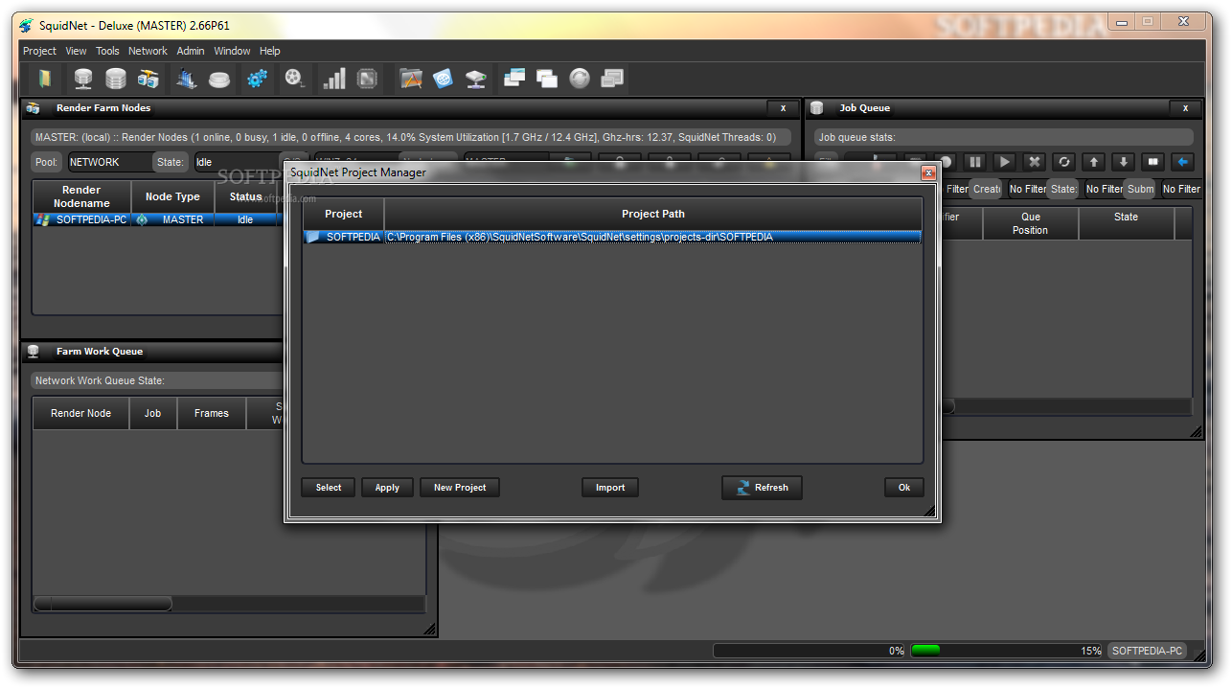Image resolution: width=1232 pixels, height=688 pixels.
Task: Open the Tools menu
Action: 107,51
